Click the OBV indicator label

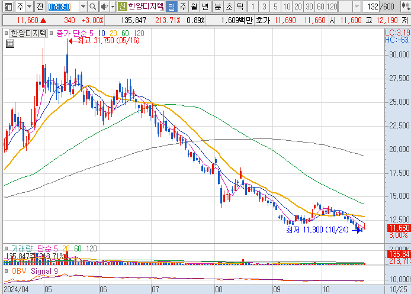(x=19, y=271)
